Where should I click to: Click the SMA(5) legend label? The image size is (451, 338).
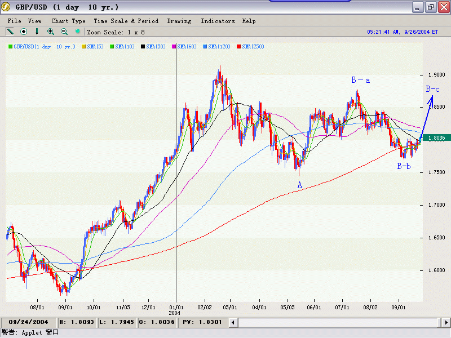(x=95, y=47)
